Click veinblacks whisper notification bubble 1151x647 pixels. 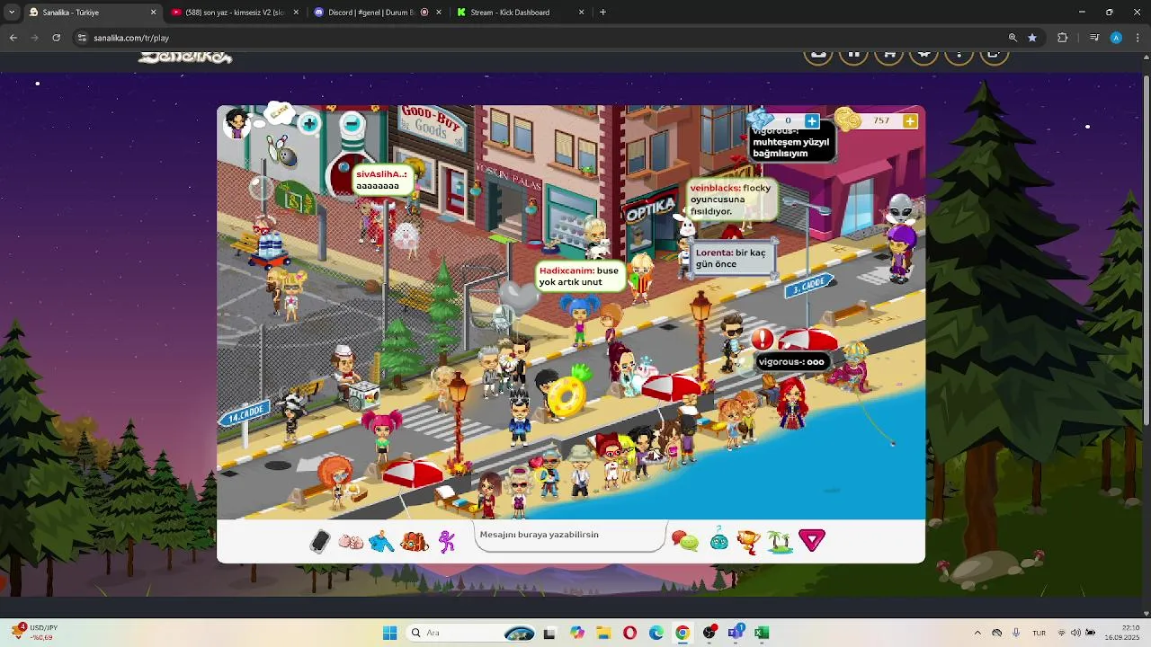click(x=731, y=199)
